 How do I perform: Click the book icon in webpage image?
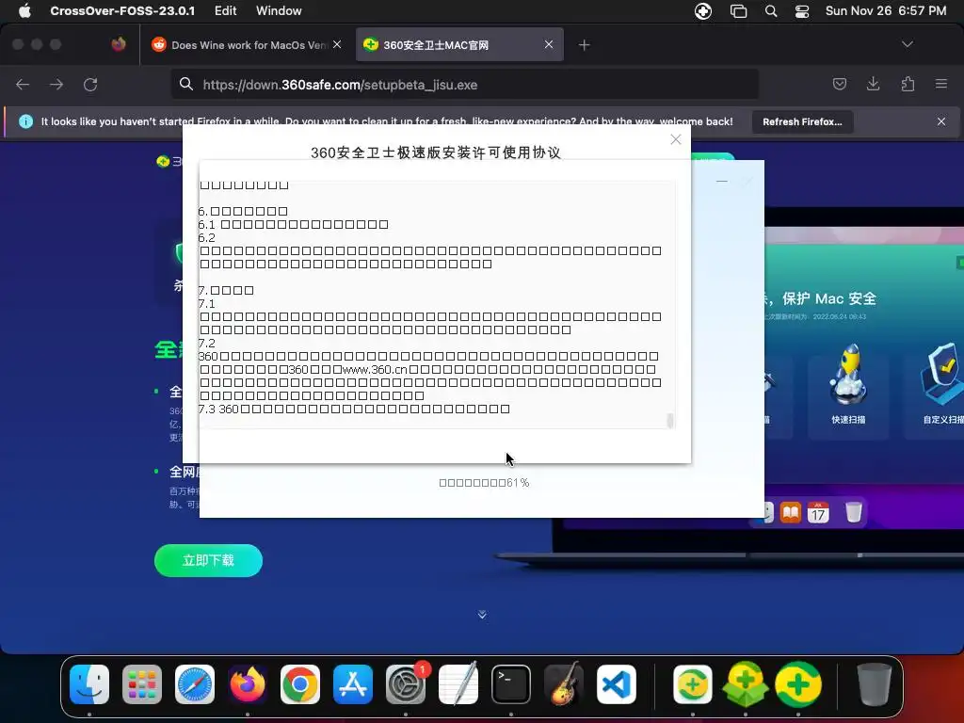tap(791, 512)
